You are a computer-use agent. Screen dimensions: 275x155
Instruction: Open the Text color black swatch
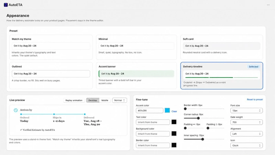(174, 122)
